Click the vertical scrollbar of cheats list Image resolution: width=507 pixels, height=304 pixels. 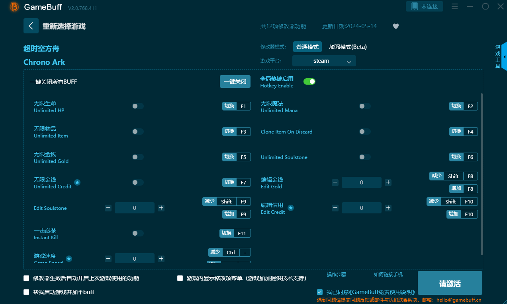tap(482, 174)
